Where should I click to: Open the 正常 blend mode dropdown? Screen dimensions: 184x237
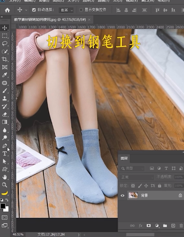click(x=137, y=177)
